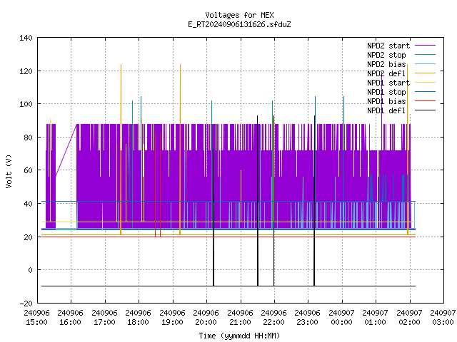457x342 pixels.
Task: Click the purple NPD2 start legend line
Action: [x=426, y=46]
